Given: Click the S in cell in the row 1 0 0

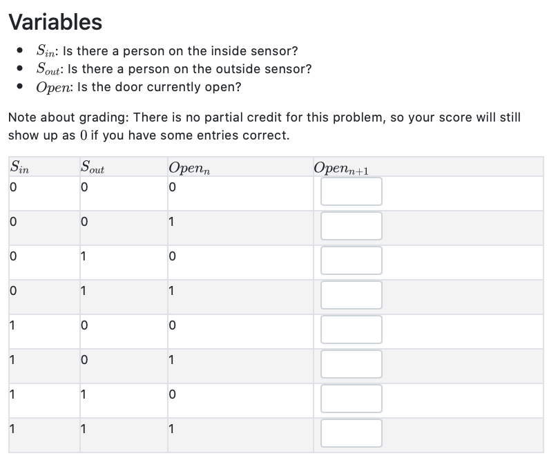Looking at the screenshot, I should (x=12, y=325).
